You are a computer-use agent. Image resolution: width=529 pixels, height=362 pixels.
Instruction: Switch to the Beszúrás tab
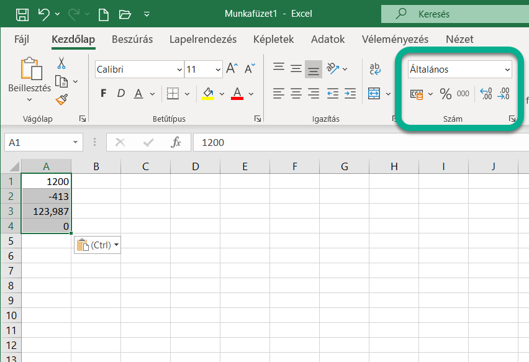pos(132,39)
